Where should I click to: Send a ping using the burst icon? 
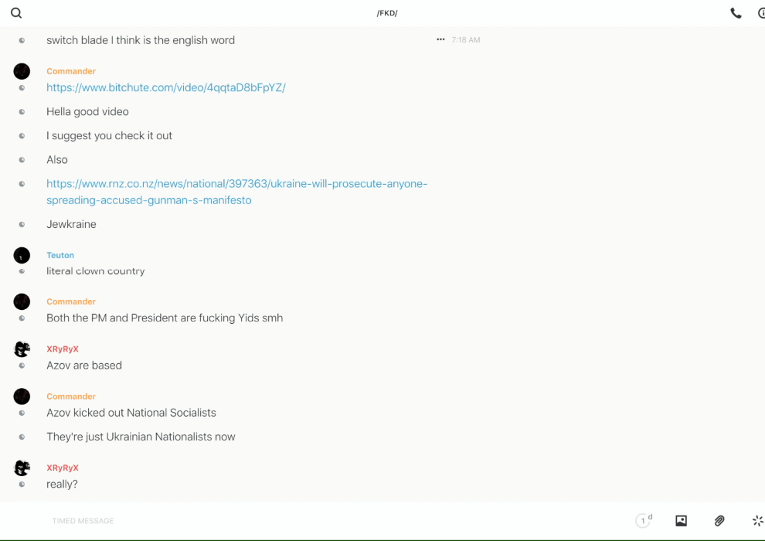point(757,521)
